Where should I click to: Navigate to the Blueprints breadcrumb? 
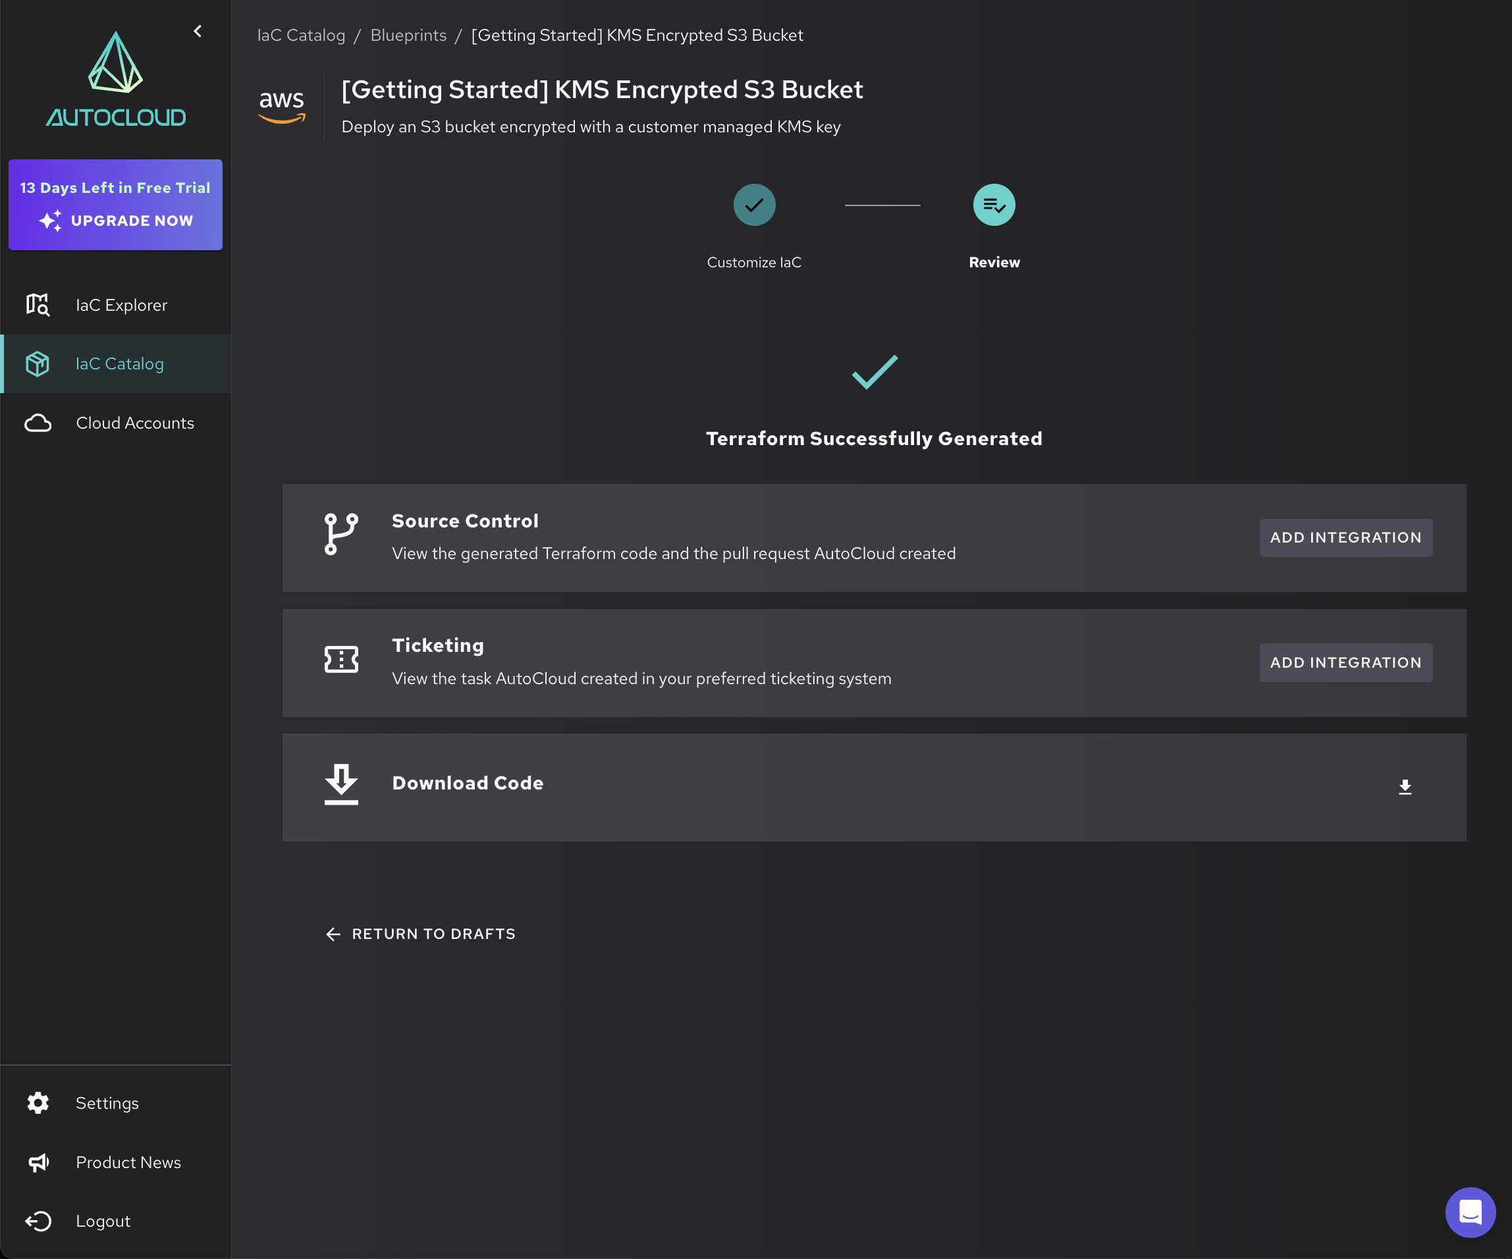point(408,36)
